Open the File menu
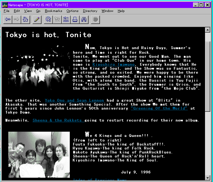 (6, 11)
